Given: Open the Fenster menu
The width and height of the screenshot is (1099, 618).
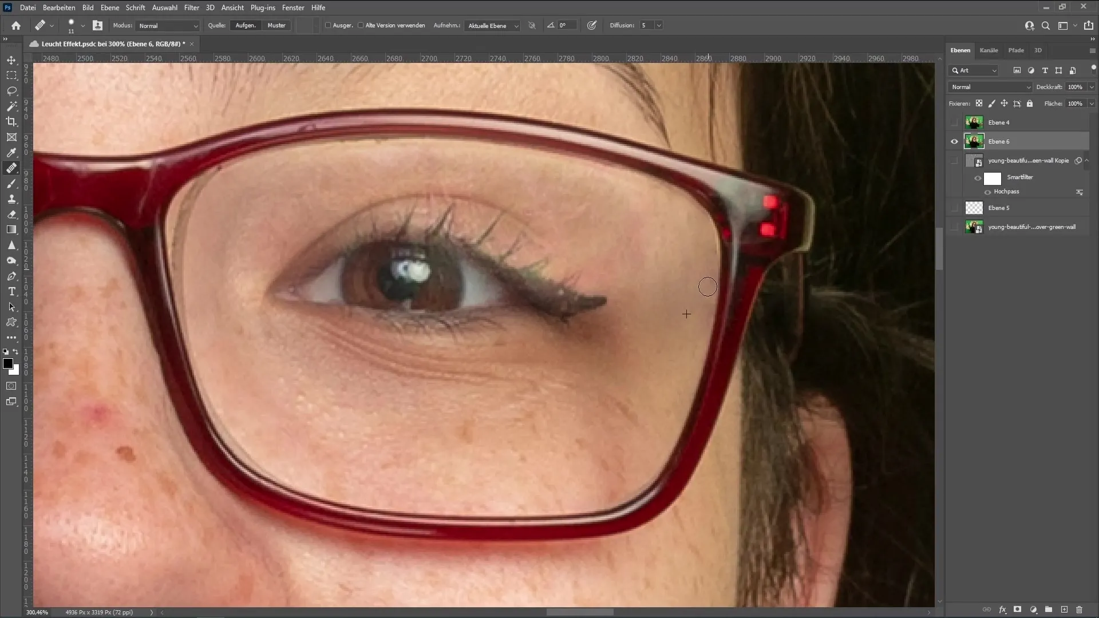Looking at the screenshot, I should [x=294, y=7].
